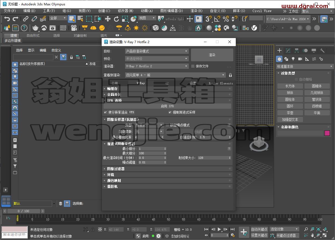Choose the Move transform cross-arrow icon

click(108, 19)
